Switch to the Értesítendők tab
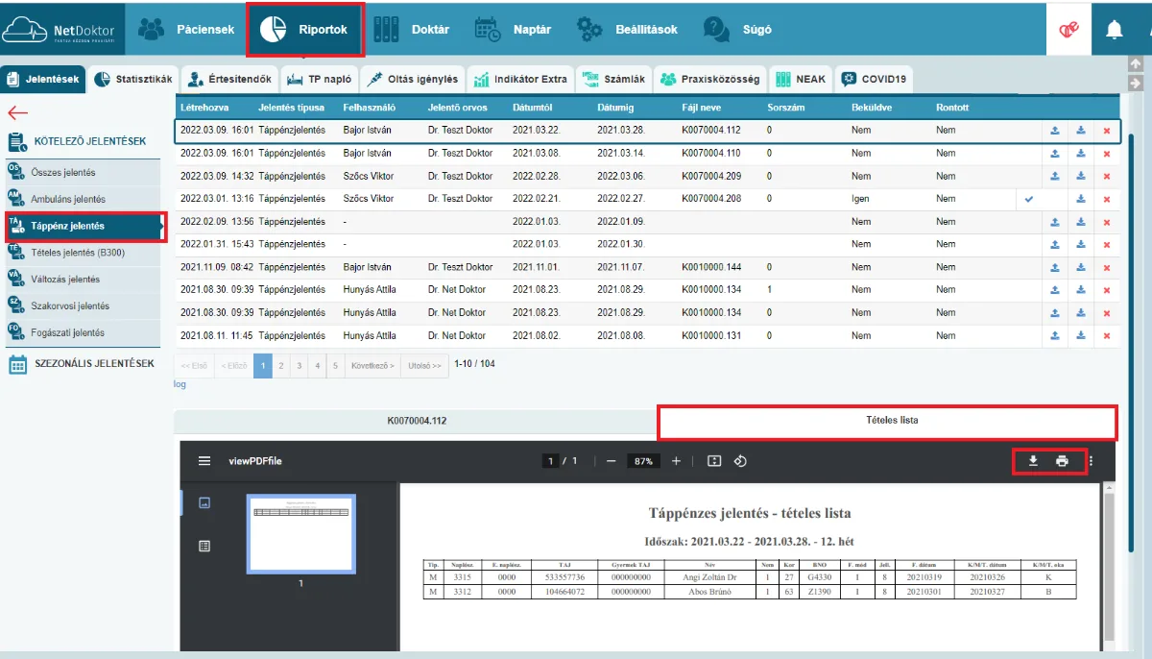This screenshot has width=1152, height=659. click(x=228, y=79)
